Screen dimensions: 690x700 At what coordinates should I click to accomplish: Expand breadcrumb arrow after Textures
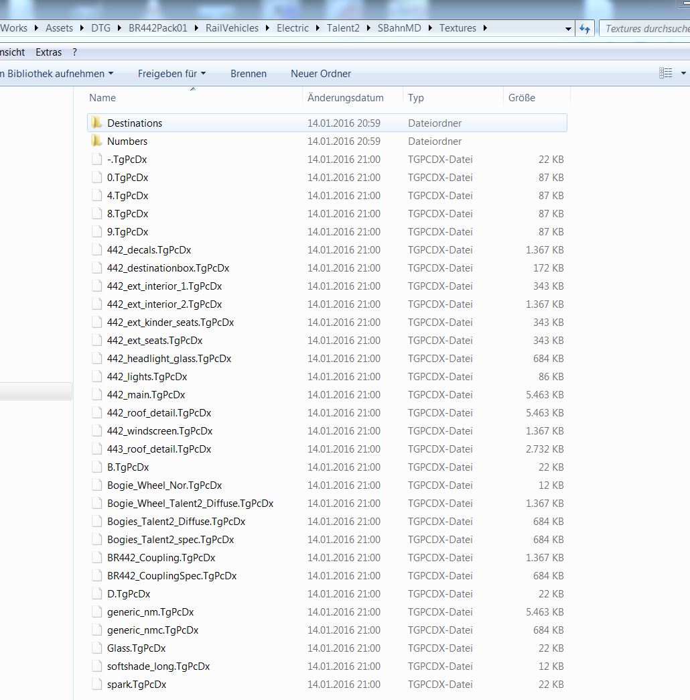(485, 28)
